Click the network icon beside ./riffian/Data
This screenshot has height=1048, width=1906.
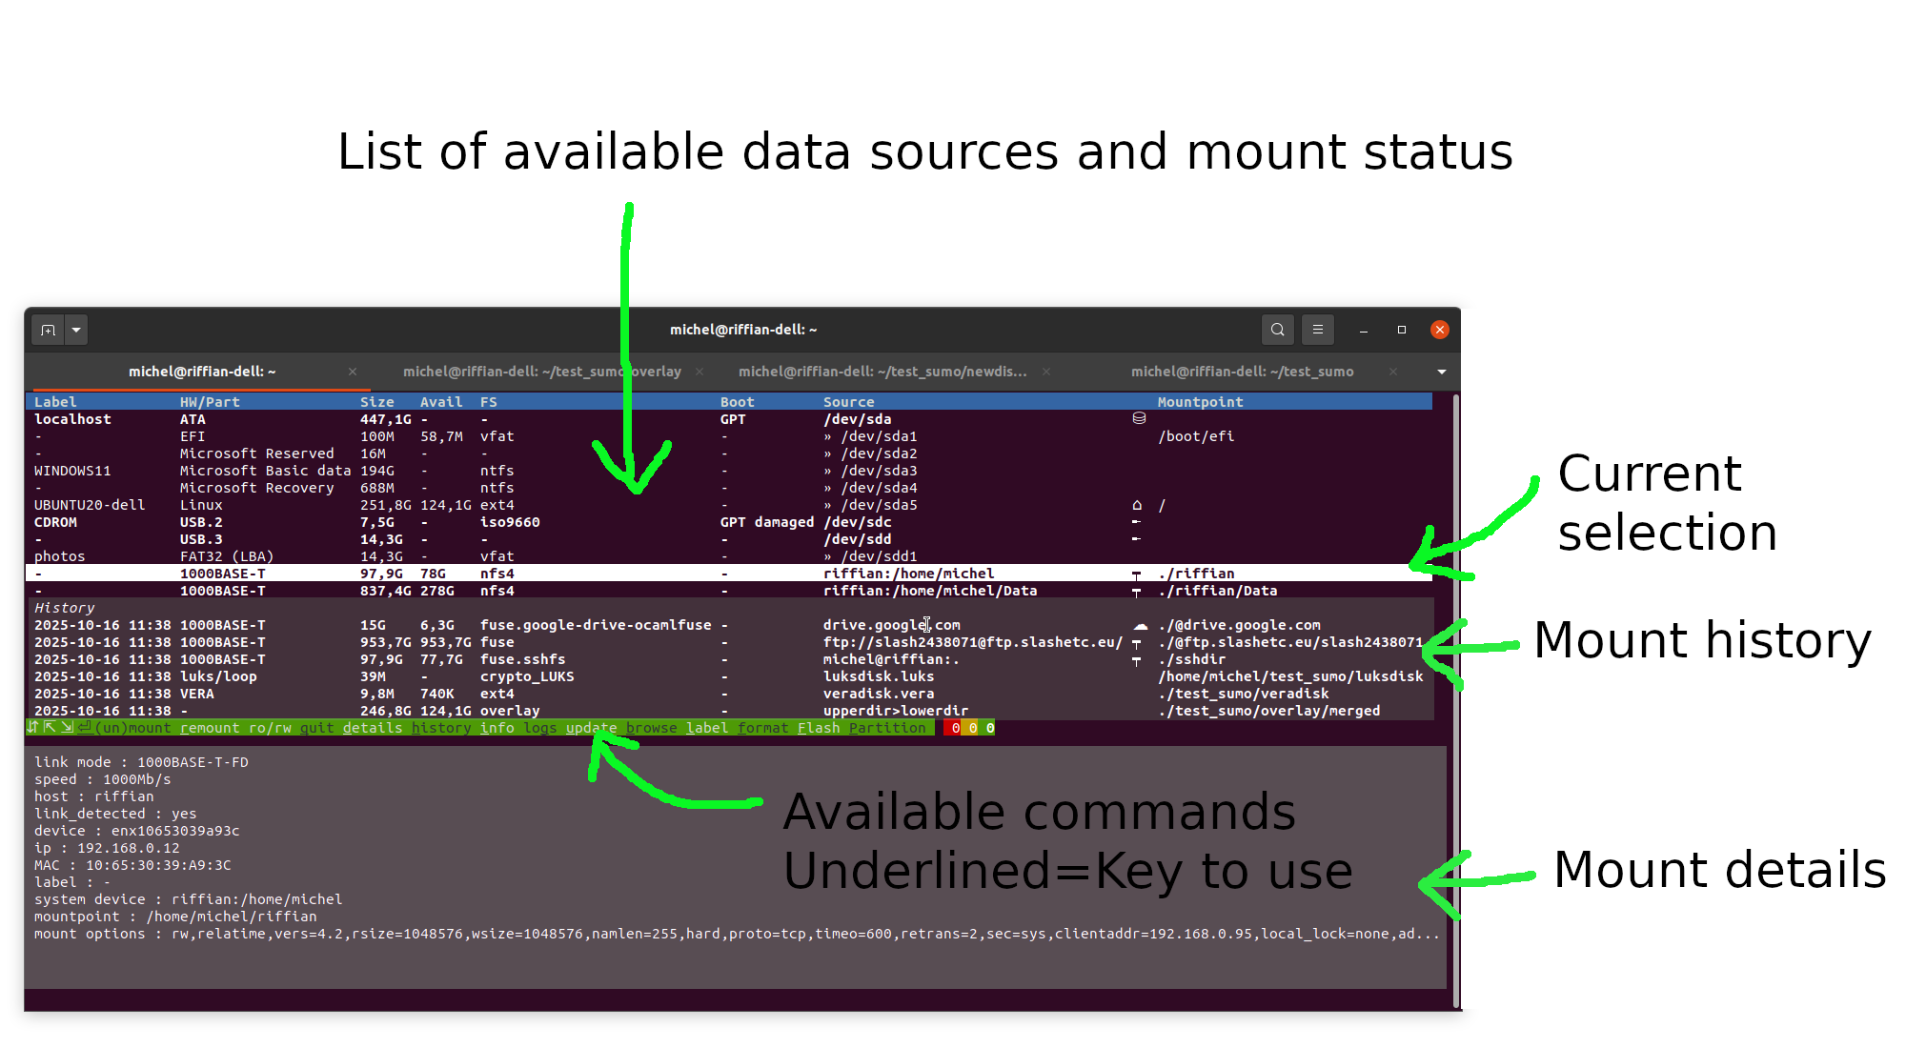pyautogui.click(x=1136, y=592)
